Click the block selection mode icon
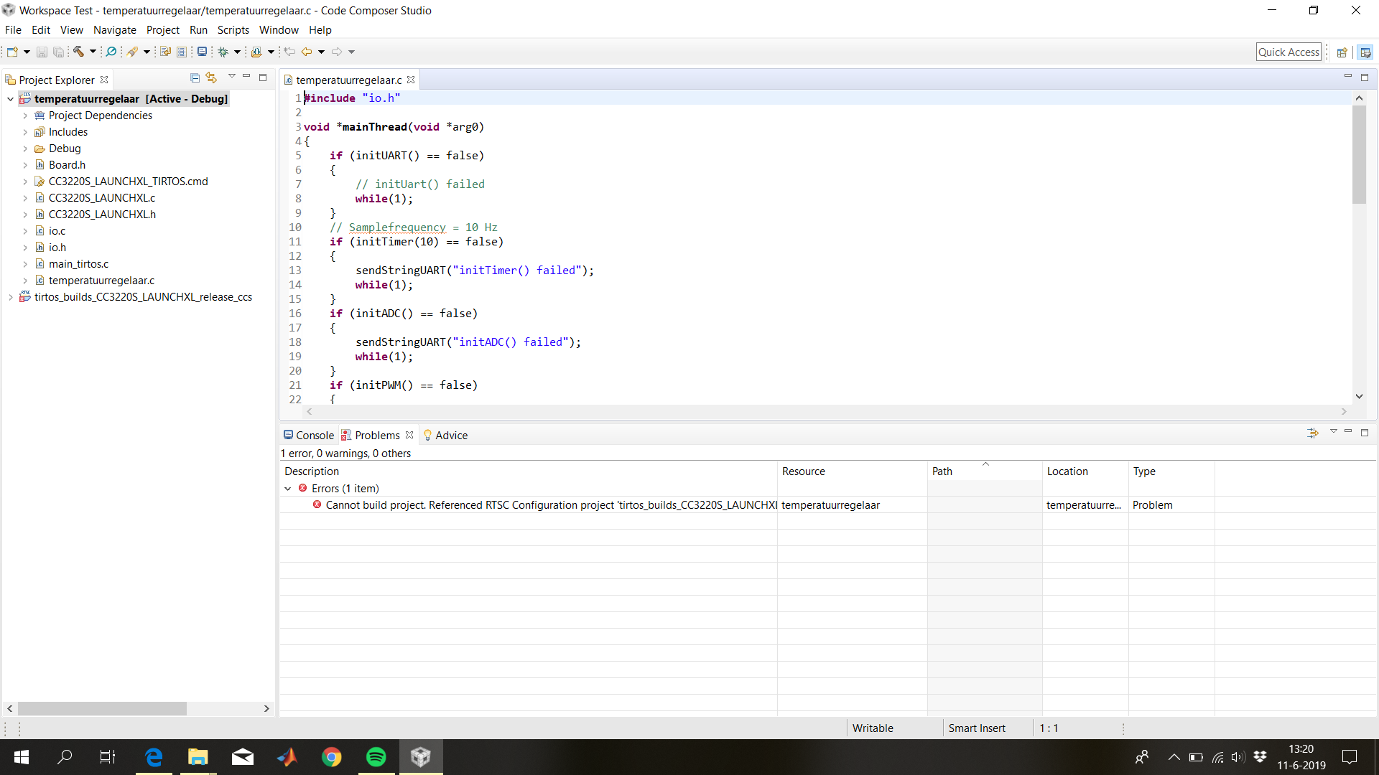The height and width of the screenshot is (775, 1379). [x=182, y=52]
